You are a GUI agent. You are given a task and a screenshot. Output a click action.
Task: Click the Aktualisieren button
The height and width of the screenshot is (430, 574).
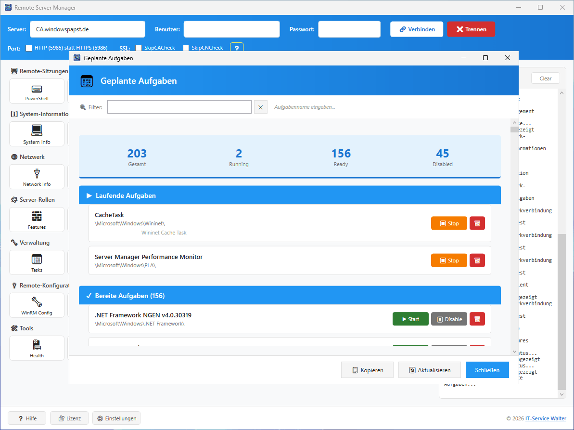pyautogui.click(x=429, y=370)
